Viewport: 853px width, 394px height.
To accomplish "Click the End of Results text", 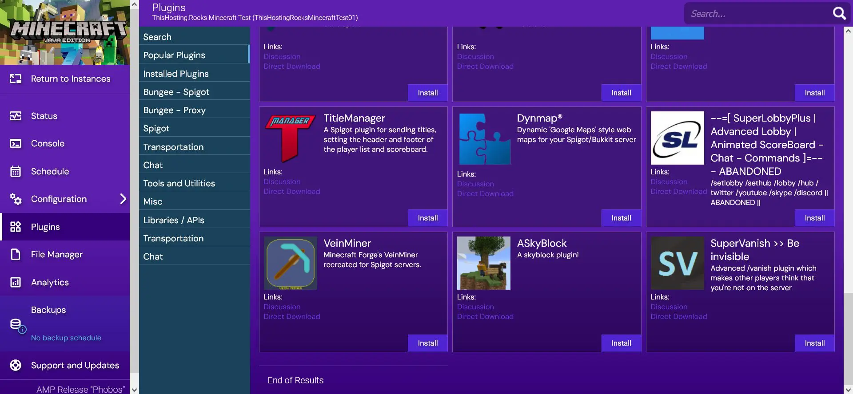I will click(x=295, y=380).
